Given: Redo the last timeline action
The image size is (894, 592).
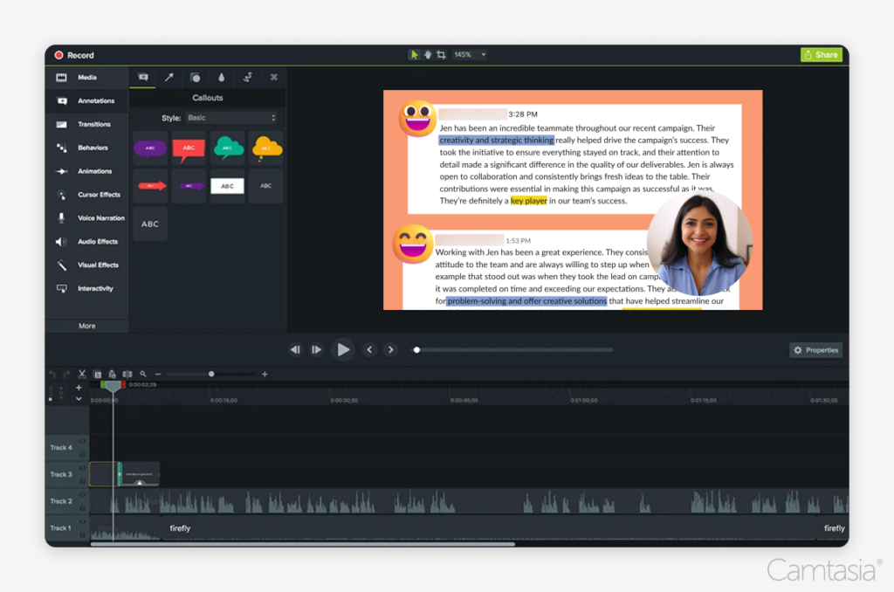Looking at the screenshot, I should click(66, 374).
